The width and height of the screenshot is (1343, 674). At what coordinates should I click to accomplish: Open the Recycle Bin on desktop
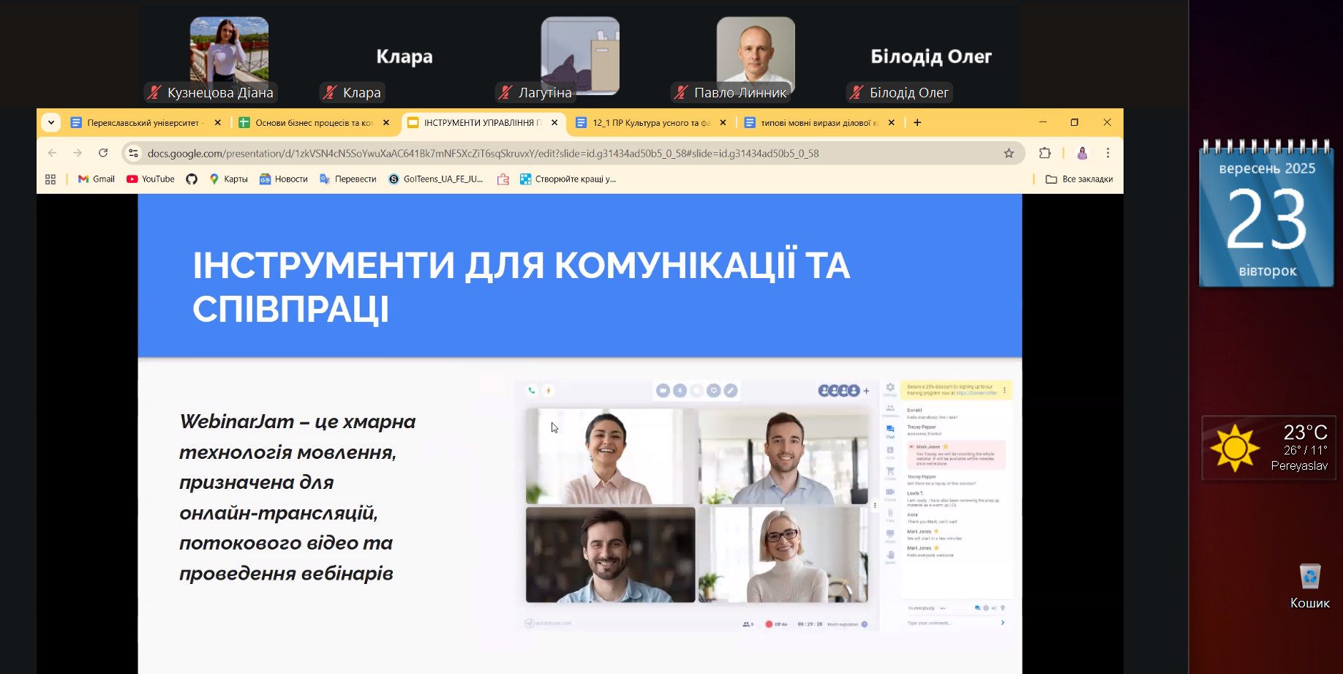point(1309,584)
